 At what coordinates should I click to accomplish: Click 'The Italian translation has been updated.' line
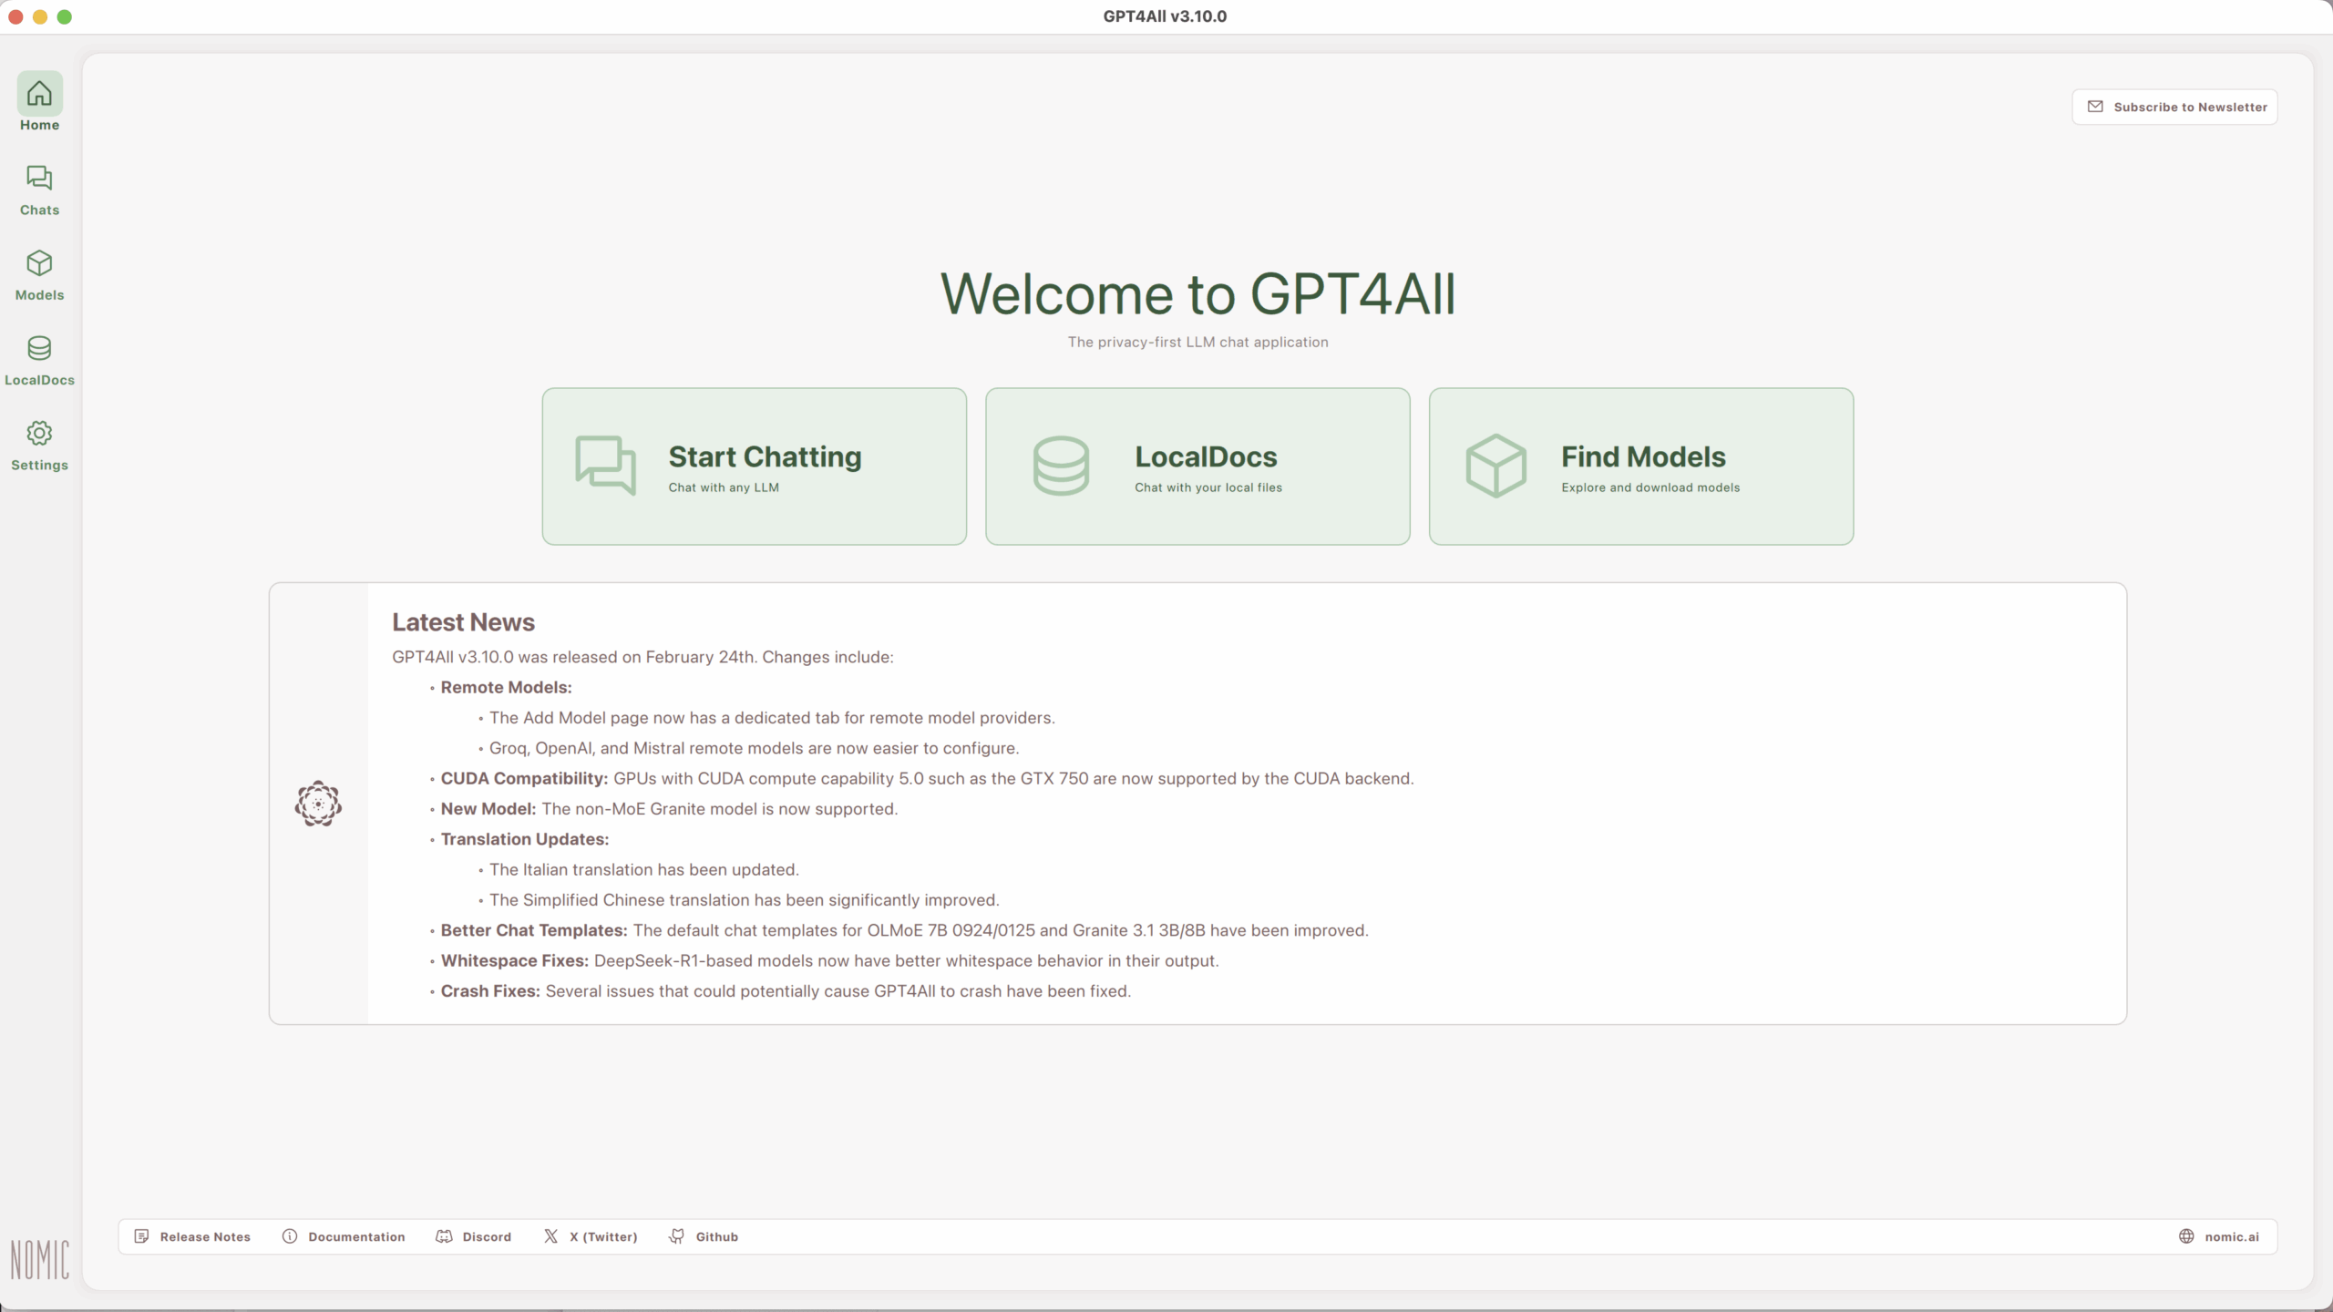coord(643,869)
